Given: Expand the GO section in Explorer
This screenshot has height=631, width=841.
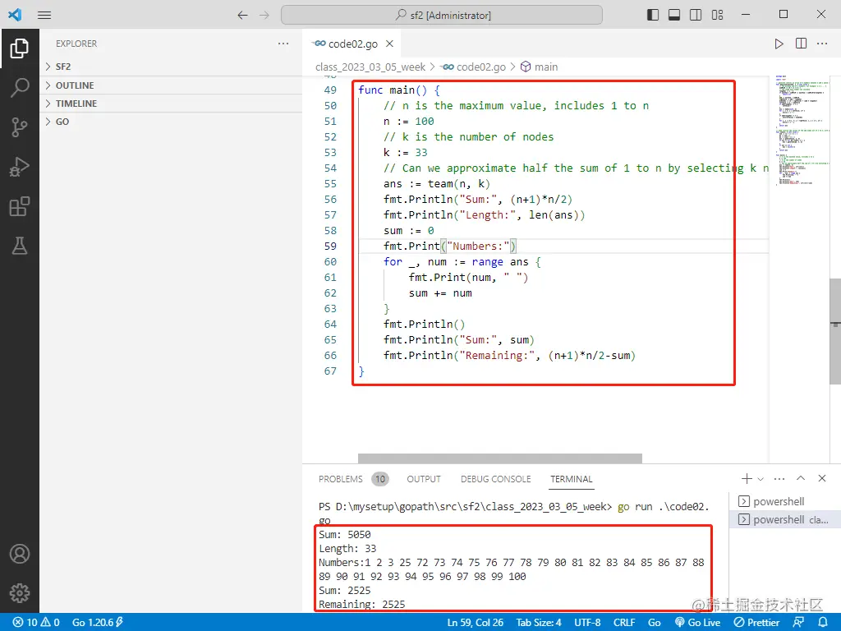Looking at the screenshot, I should (171, 122).
